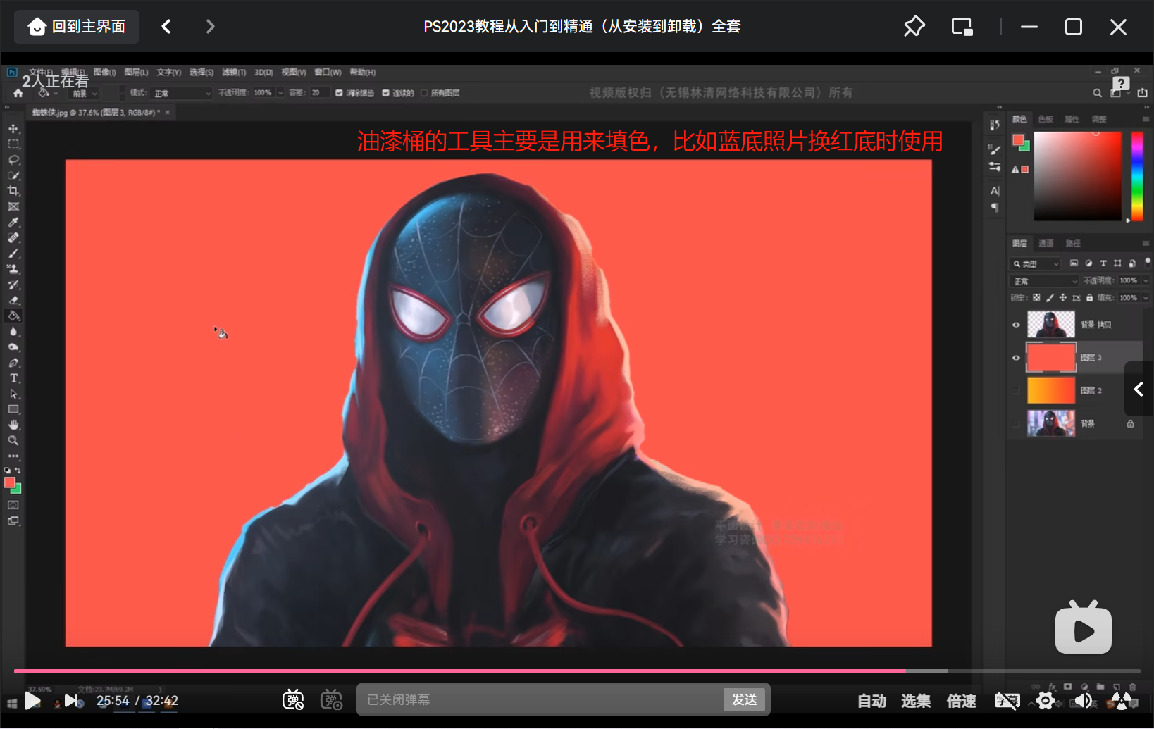Image resolution: width=1154 pixels, height=729 pixels.
Task: Open the layer filter 类型 dropdown
Action: coord(1036,263)
